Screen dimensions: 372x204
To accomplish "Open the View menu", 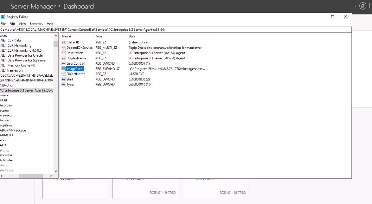I will pos(22,24).
